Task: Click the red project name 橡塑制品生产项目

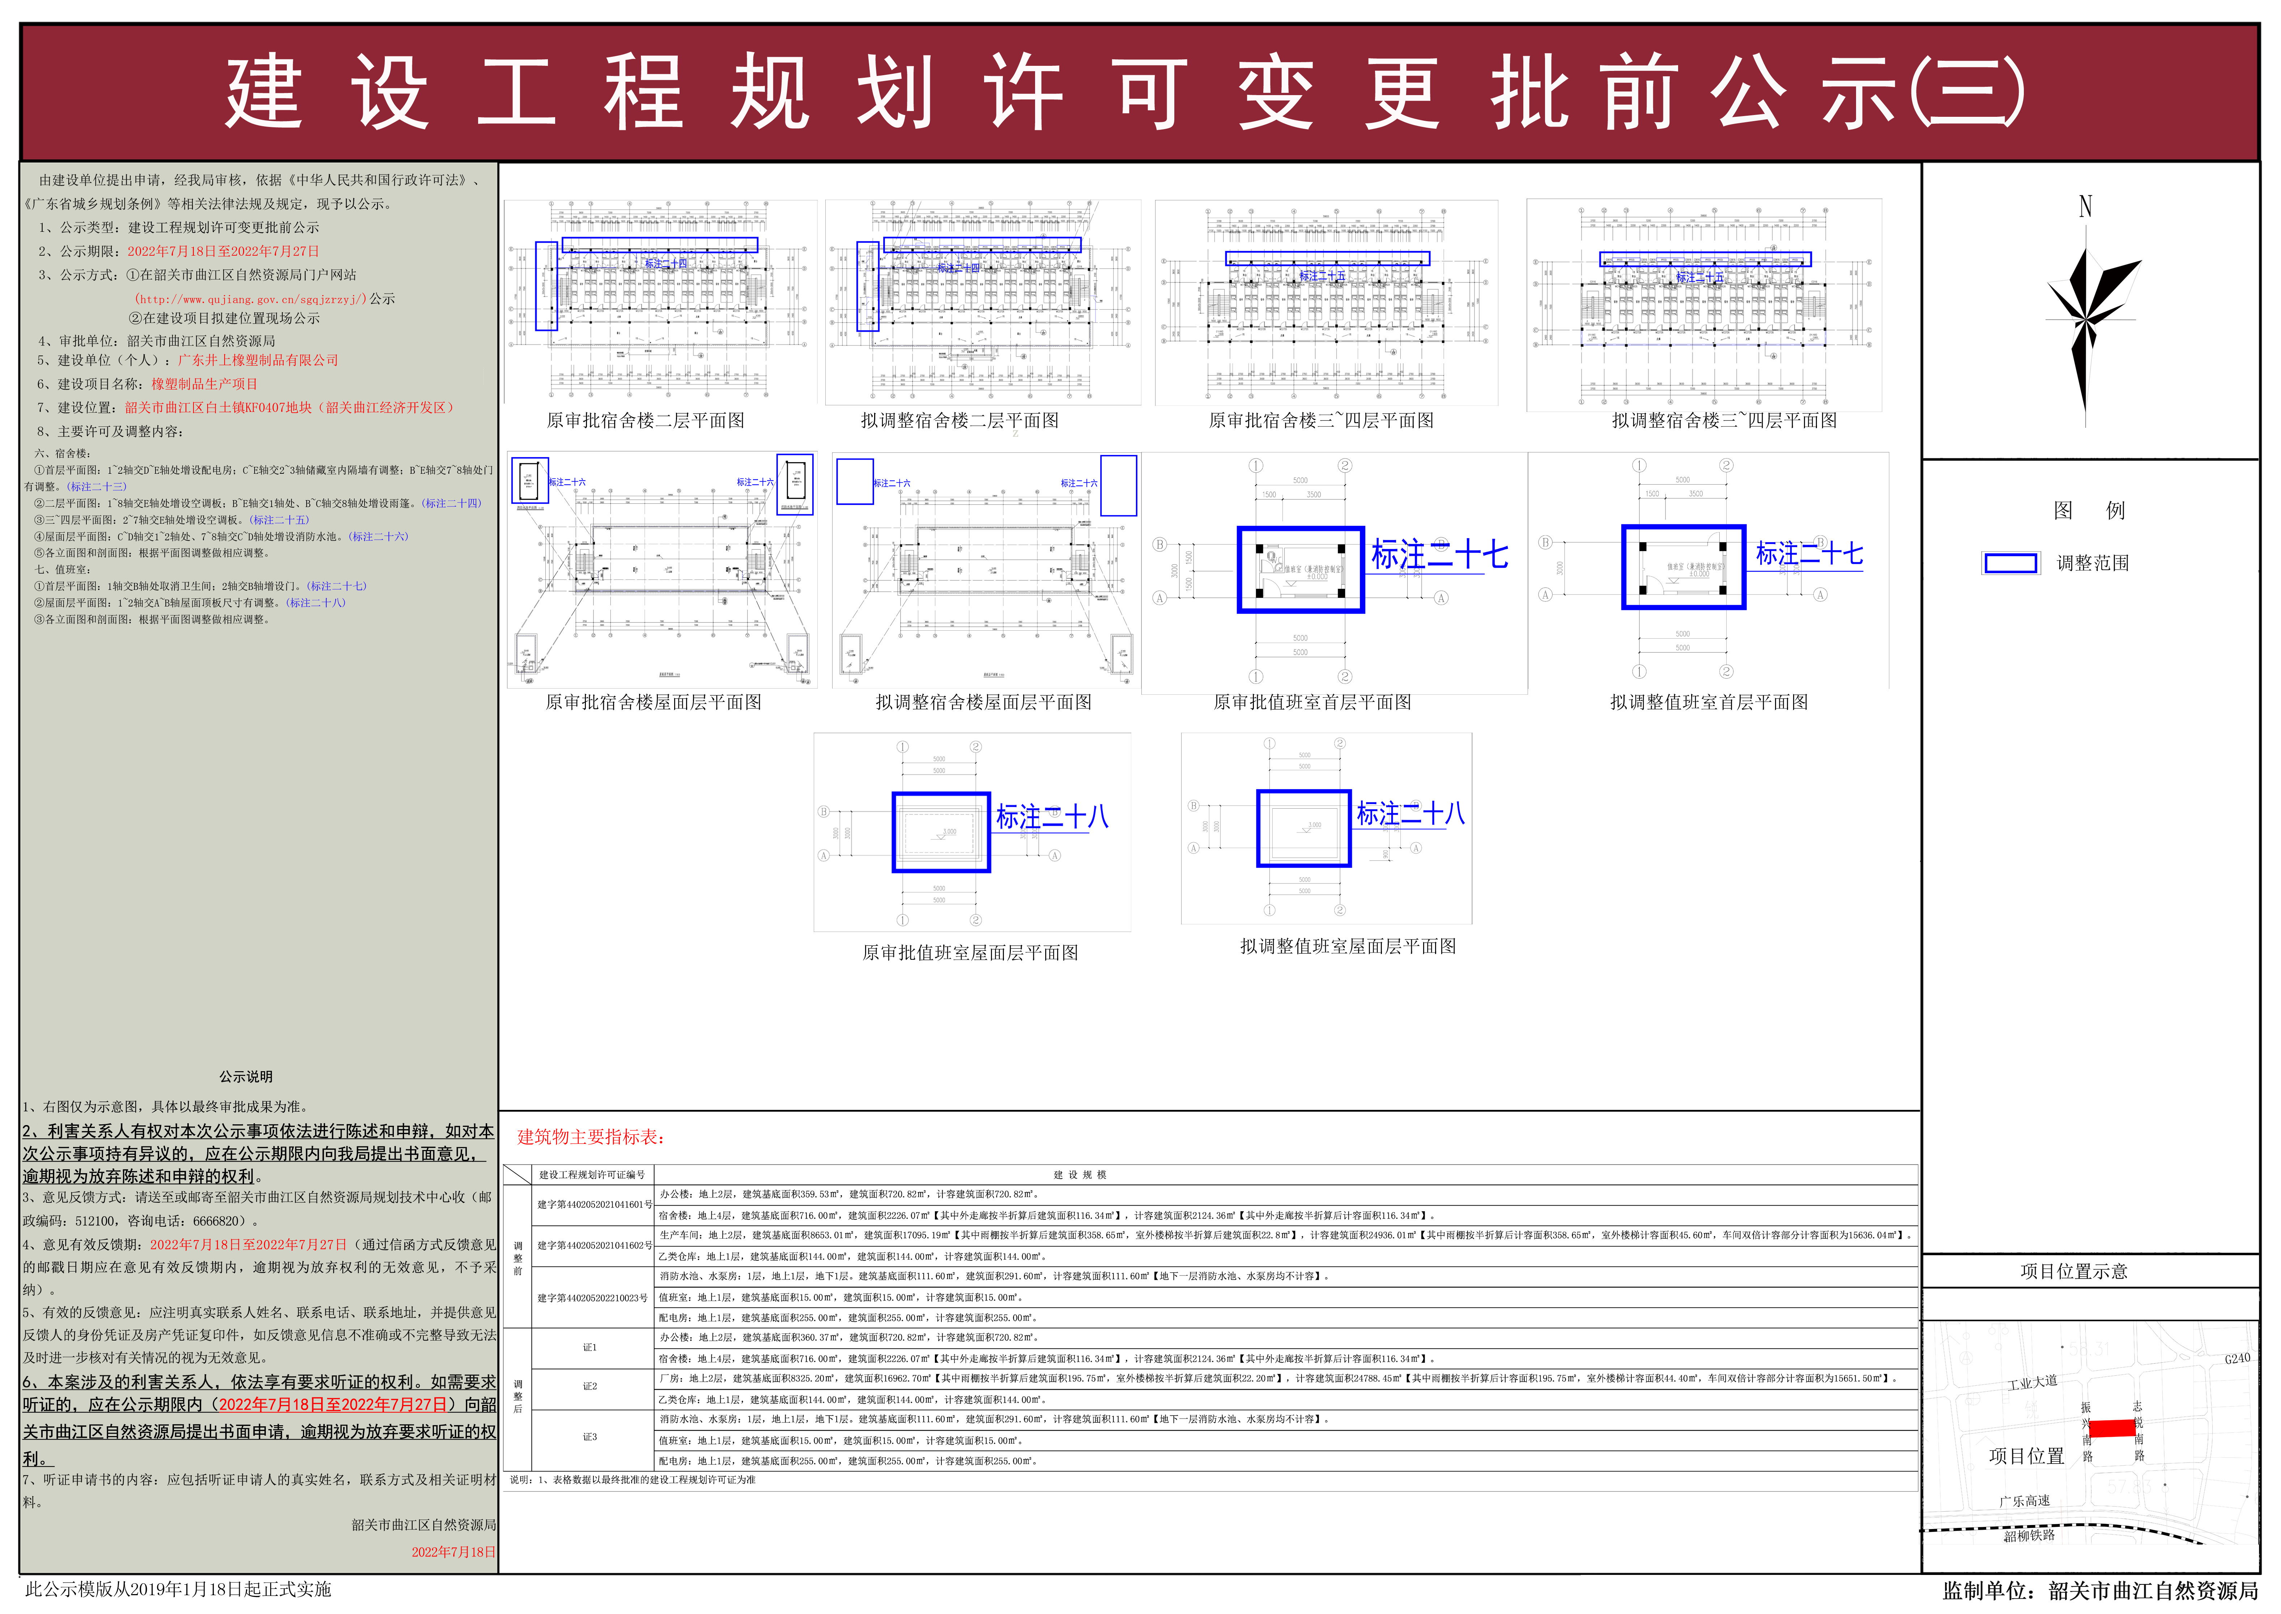Action: coord(205,385)
